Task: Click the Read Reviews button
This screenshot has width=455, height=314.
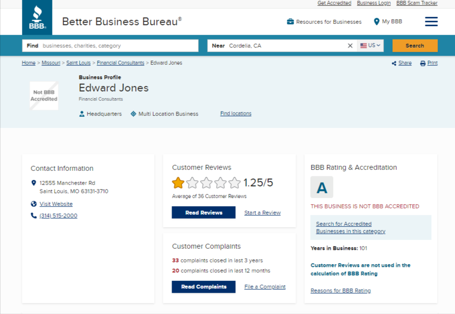Action: 204,213
